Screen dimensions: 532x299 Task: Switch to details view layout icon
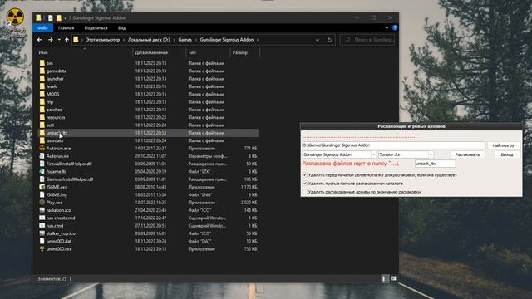384,278
